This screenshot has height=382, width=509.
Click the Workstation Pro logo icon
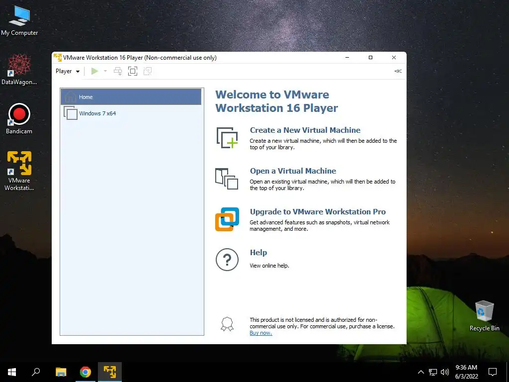227,219
